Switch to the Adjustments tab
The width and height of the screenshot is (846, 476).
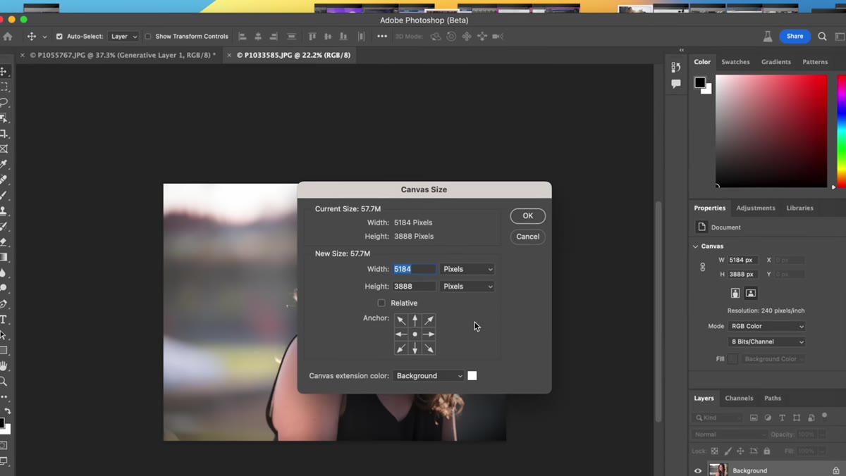tap(756, 208)
